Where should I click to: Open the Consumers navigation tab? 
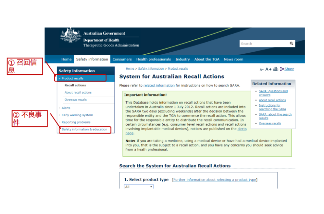(x=122, y=59)
